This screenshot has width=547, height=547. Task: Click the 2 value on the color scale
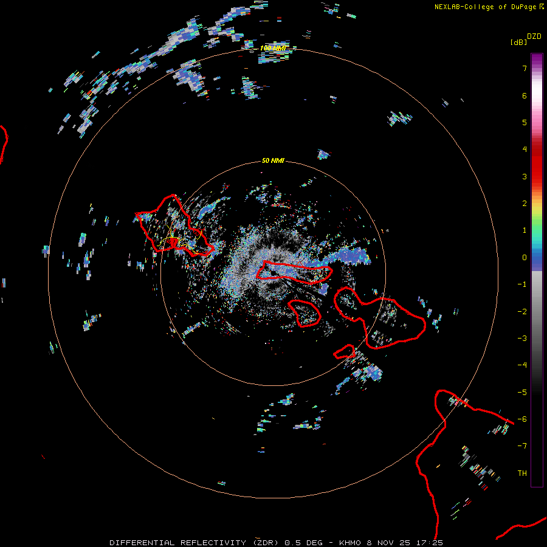[x=525, y=204]
